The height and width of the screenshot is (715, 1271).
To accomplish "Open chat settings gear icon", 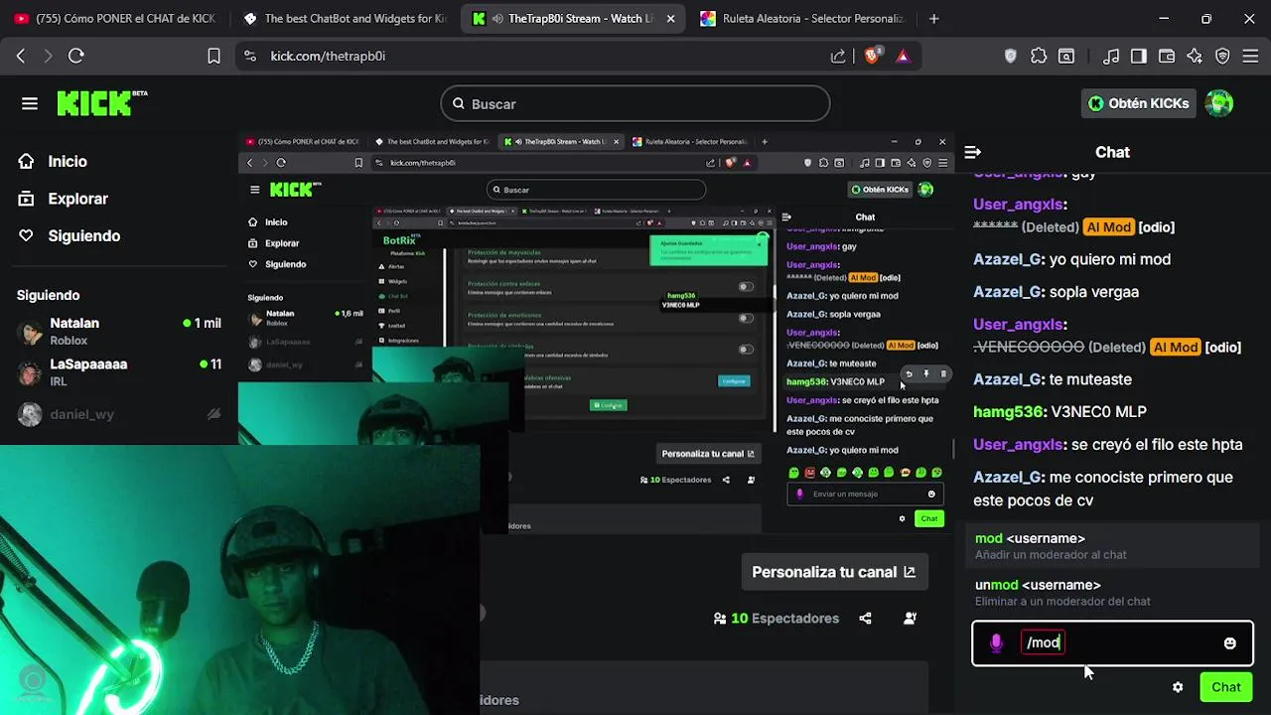I will click(x=1178, y=687).
